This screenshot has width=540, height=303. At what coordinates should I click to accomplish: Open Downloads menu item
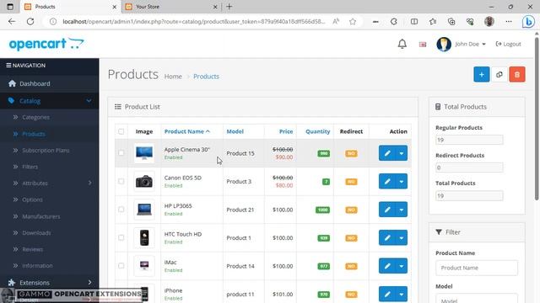coord(49,232)
